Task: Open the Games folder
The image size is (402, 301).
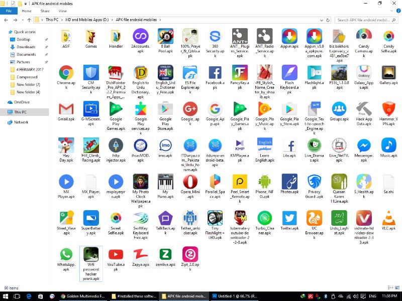Action: 91,36
